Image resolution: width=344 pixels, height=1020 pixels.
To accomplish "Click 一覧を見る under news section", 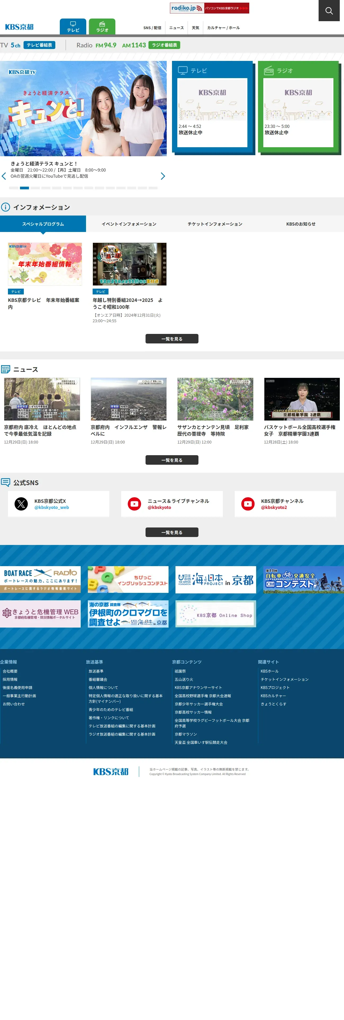I will [172, 460].
